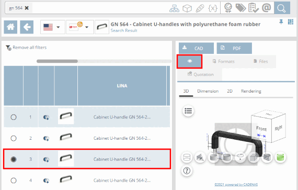The width and height of the screenshot is (298, 190).
Task: Open the eye preview tab
Action: click(x=189, y=61)
